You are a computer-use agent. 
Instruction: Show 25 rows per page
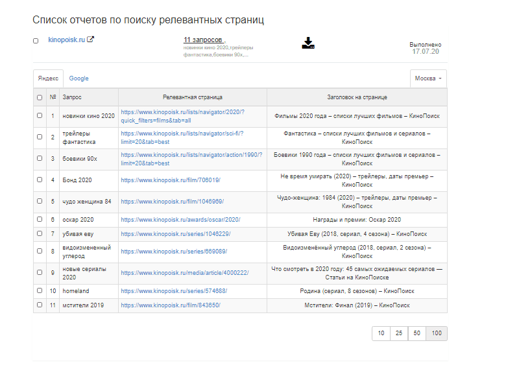coord(399,333)
